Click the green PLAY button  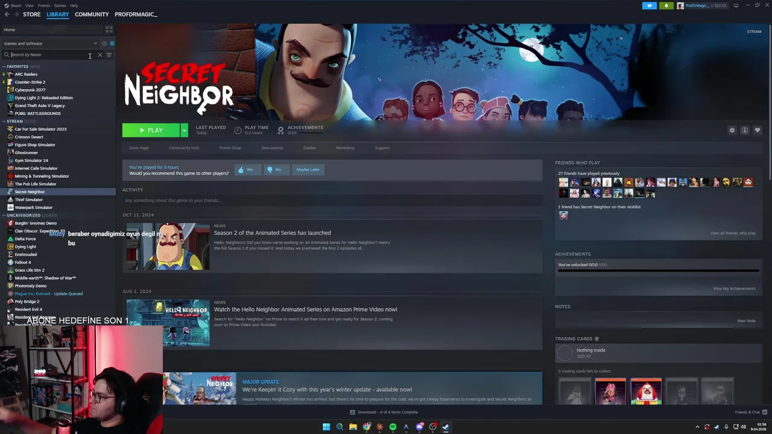click(x=151, y=130)
